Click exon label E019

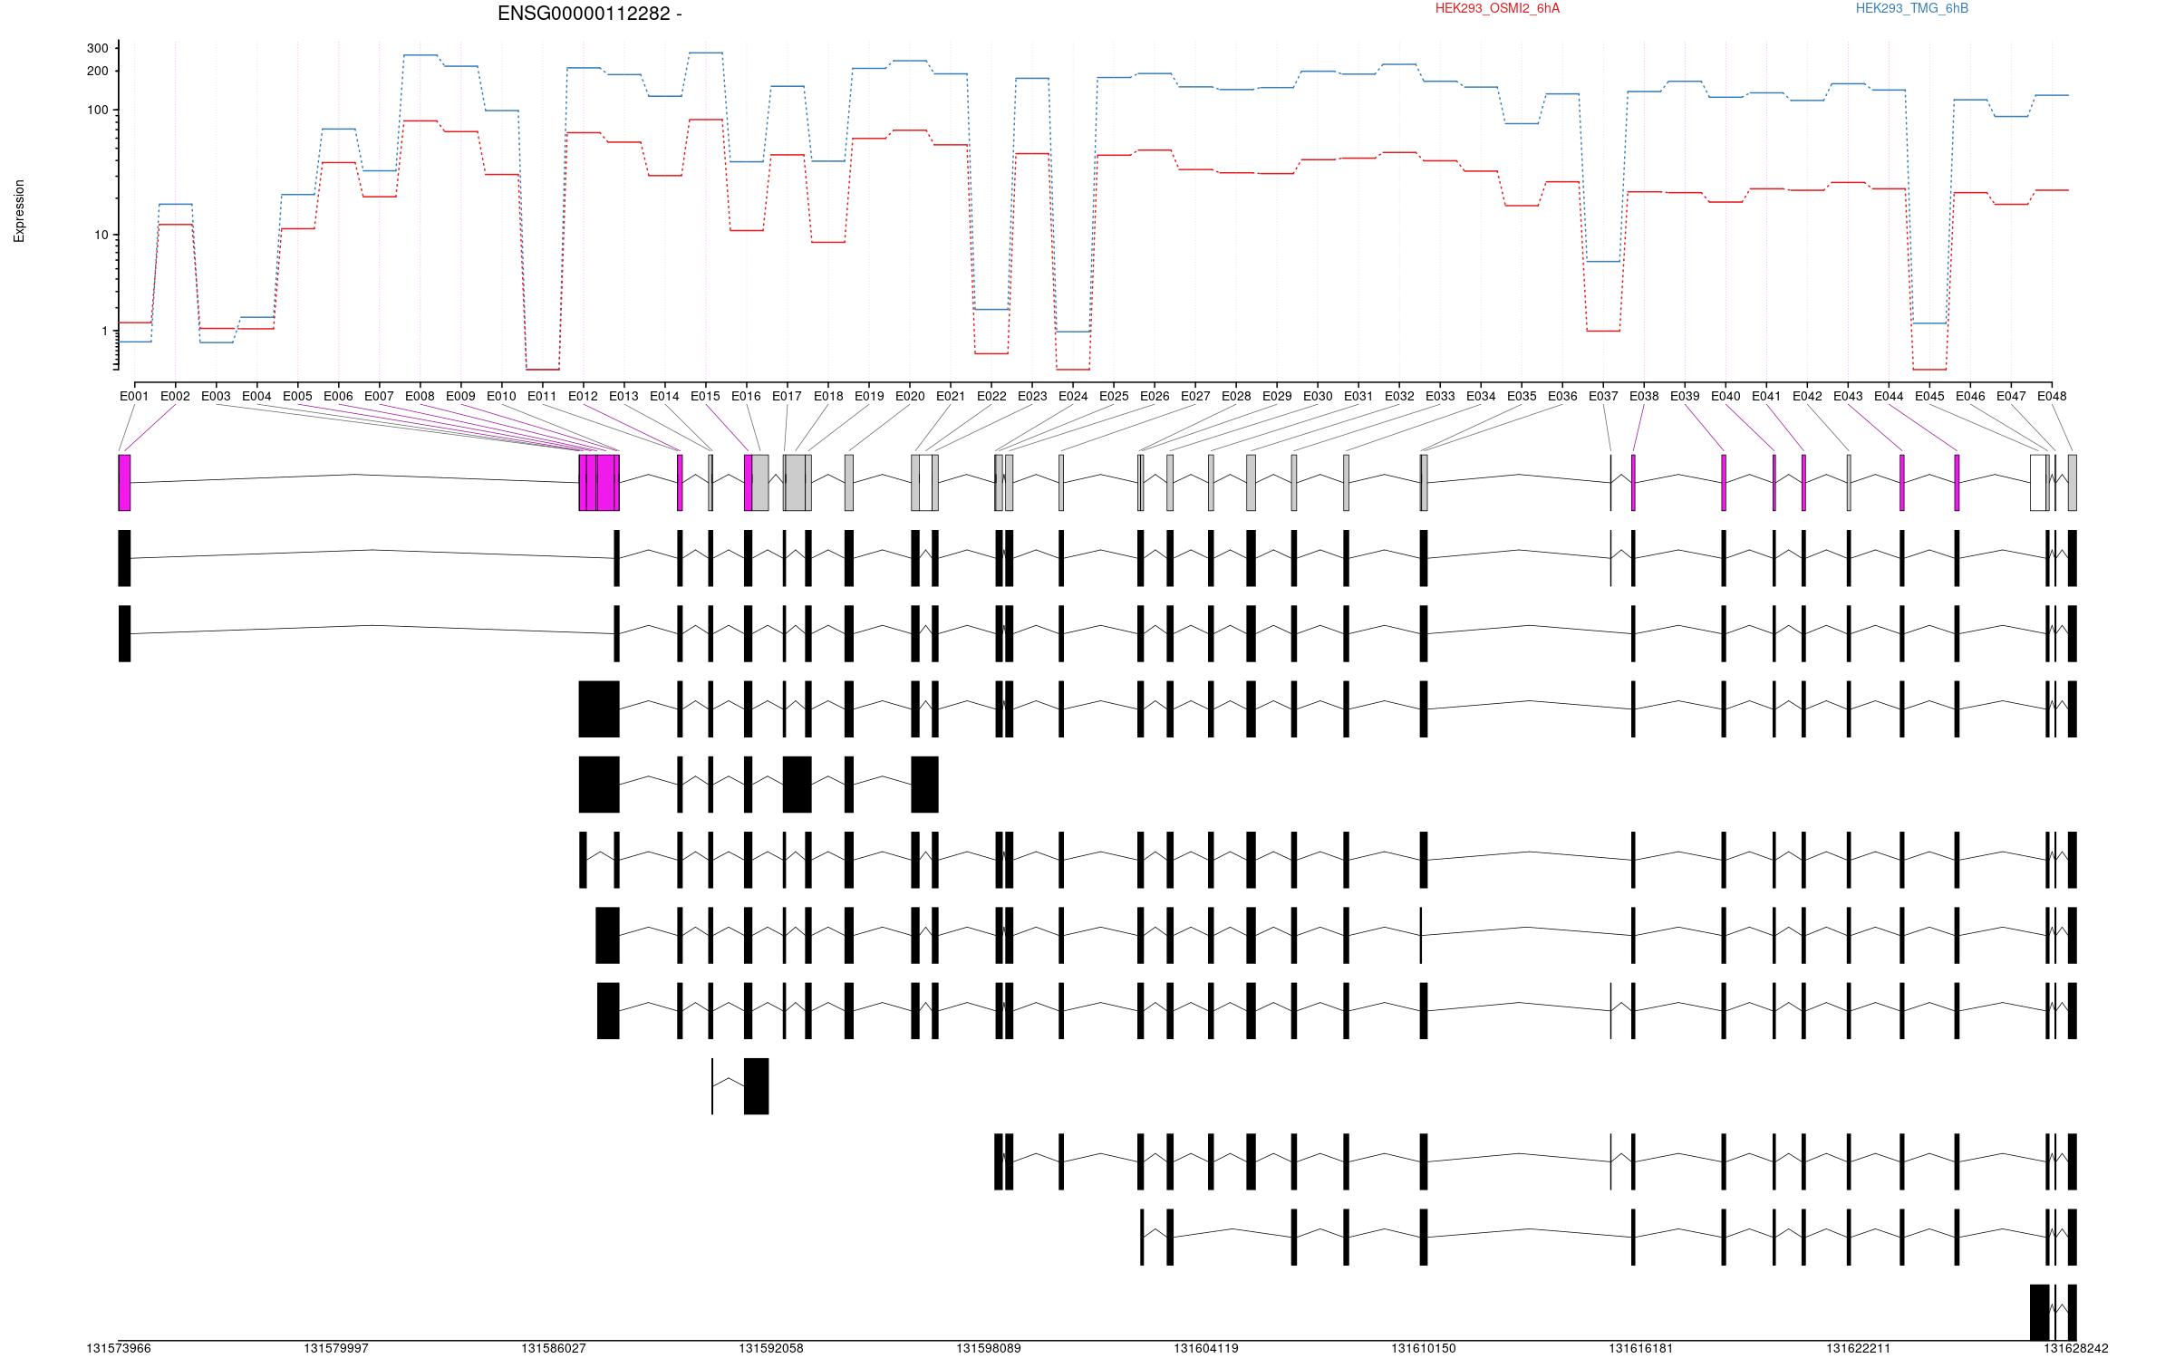pos(869,396)
